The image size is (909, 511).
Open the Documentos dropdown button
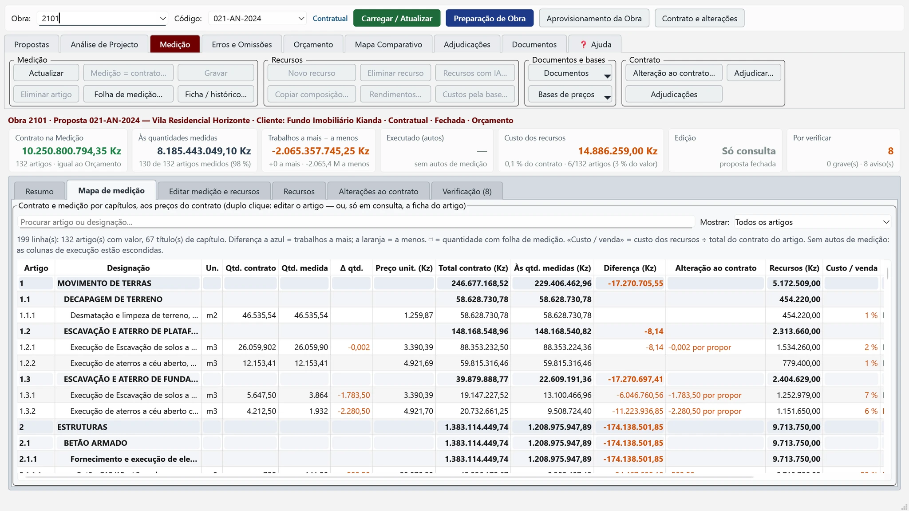tap(570, 73)
